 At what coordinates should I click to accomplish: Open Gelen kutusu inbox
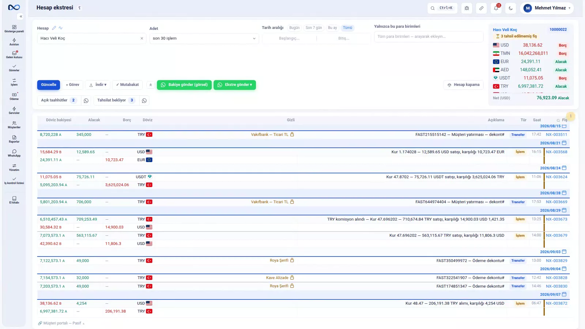(x=14, y=55)
